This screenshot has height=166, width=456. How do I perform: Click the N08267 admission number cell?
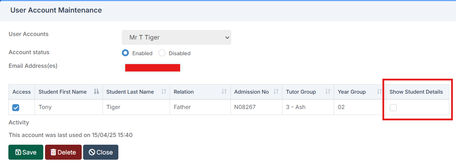[x=245, y=107]
